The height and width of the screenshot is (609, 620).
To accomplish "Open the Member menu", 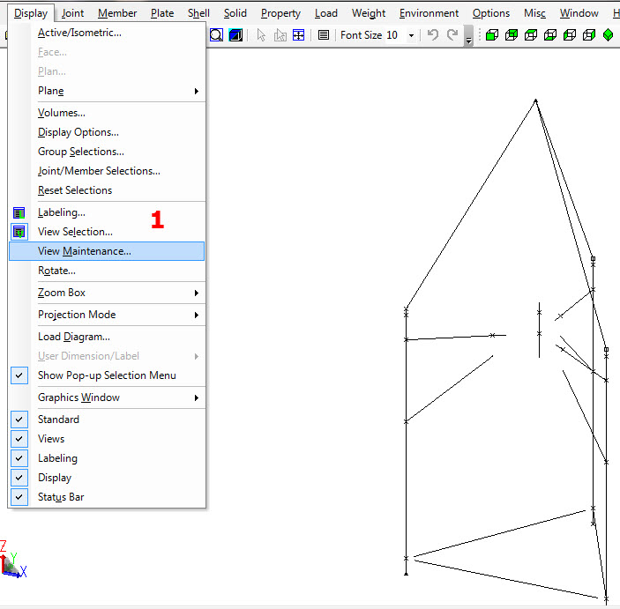I will 117,13.
